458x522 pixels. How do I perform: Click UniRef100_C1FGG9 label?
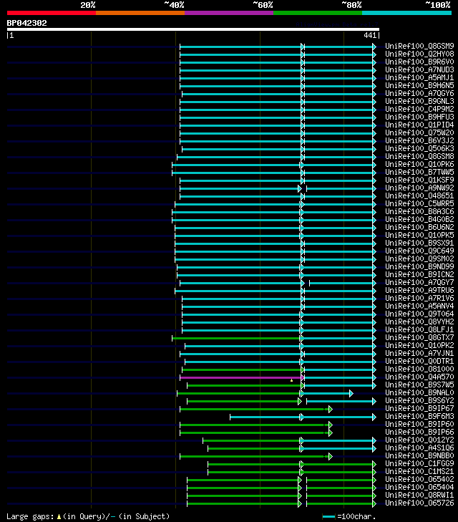419,464
